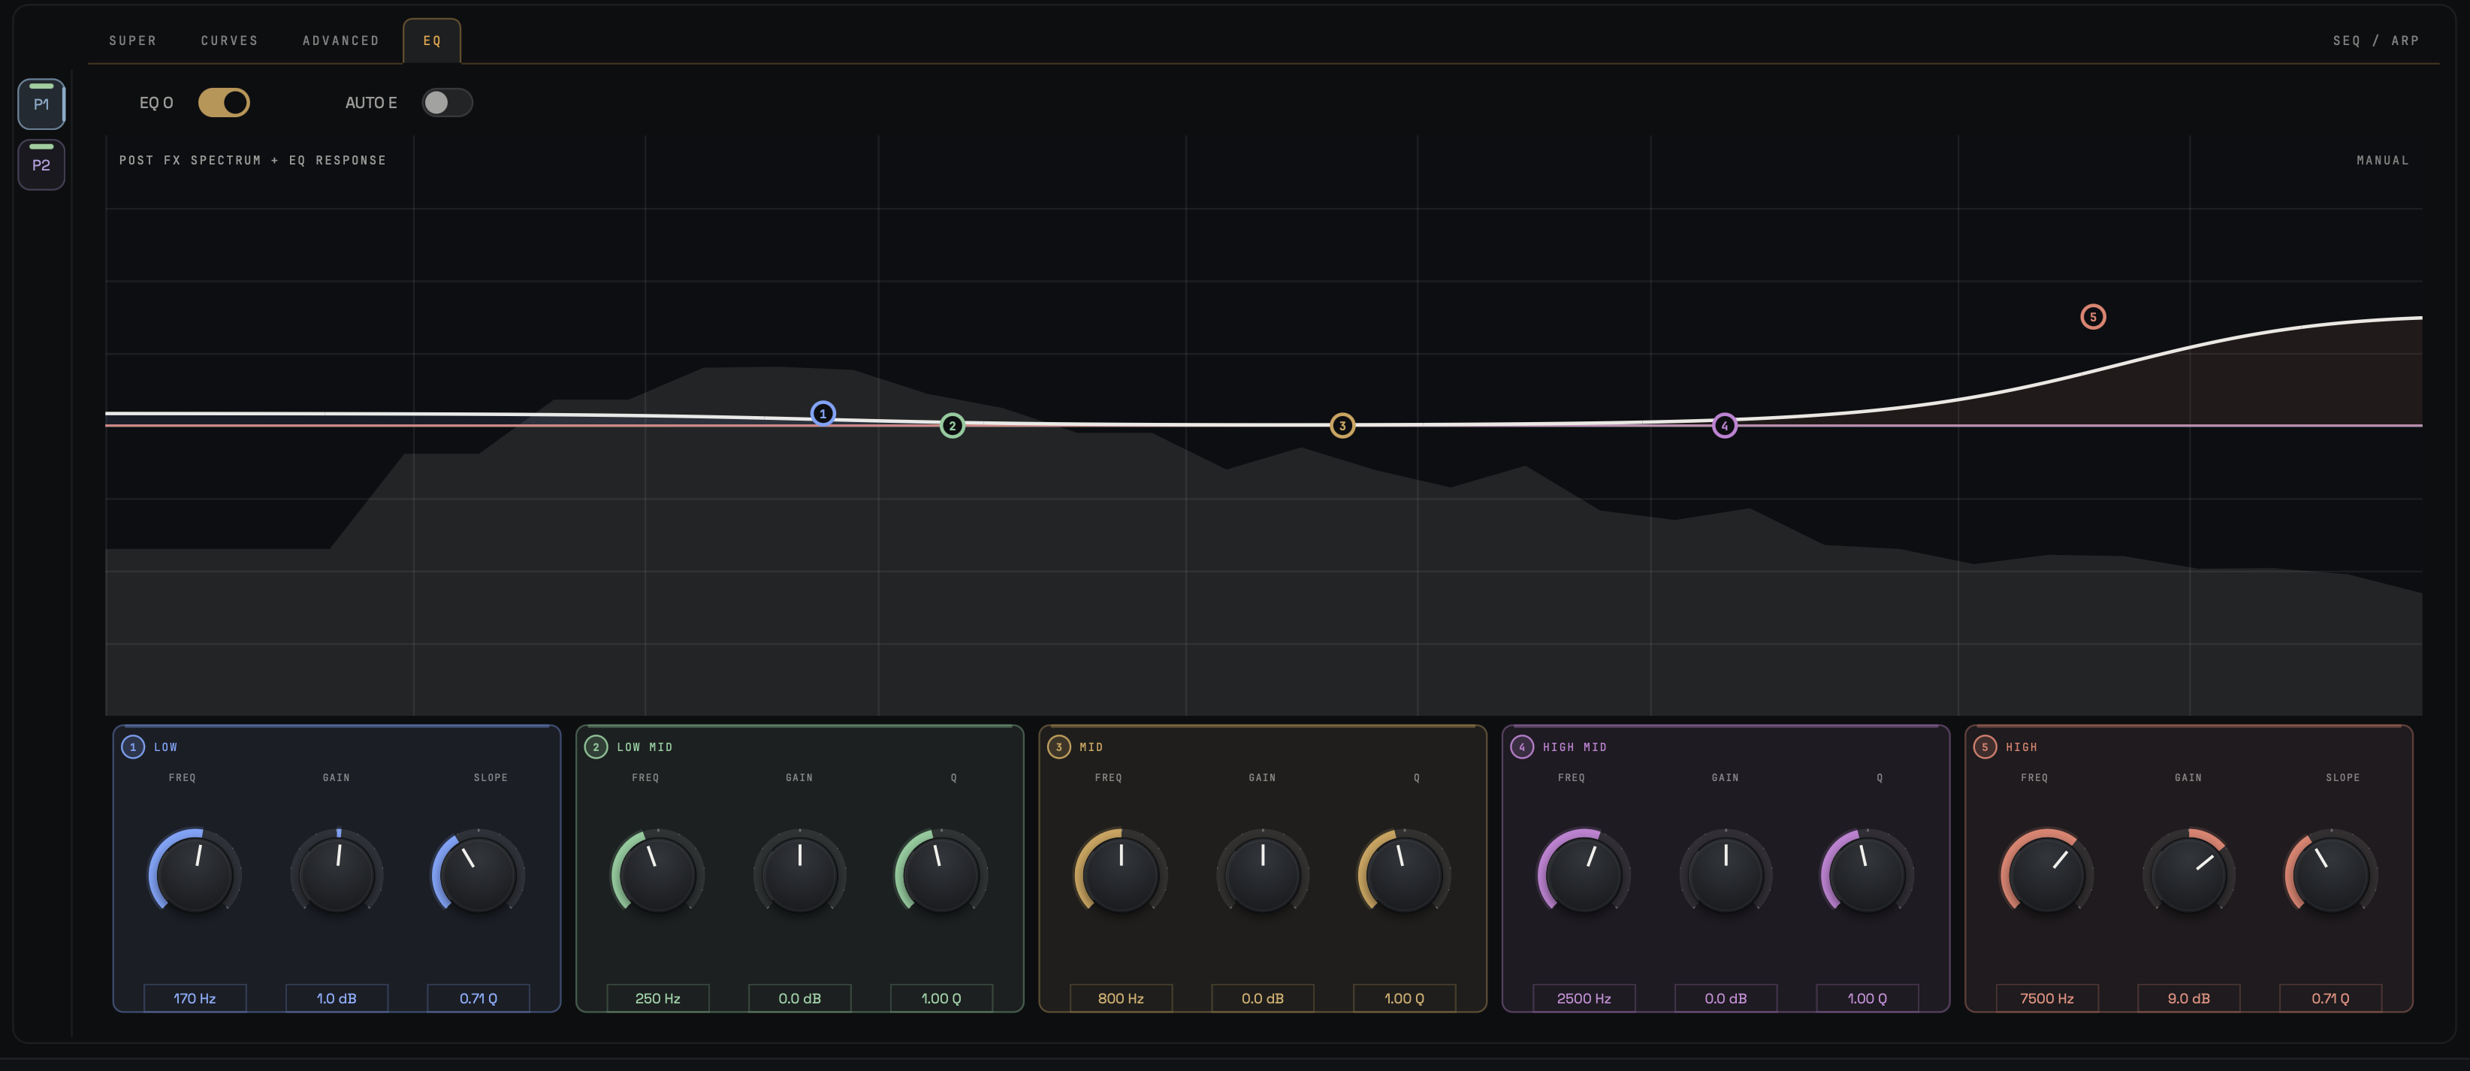Click the HIGH band 0.71 Q field
This screenshot has height=1071, width=2470.
(x=2330, y=998)
